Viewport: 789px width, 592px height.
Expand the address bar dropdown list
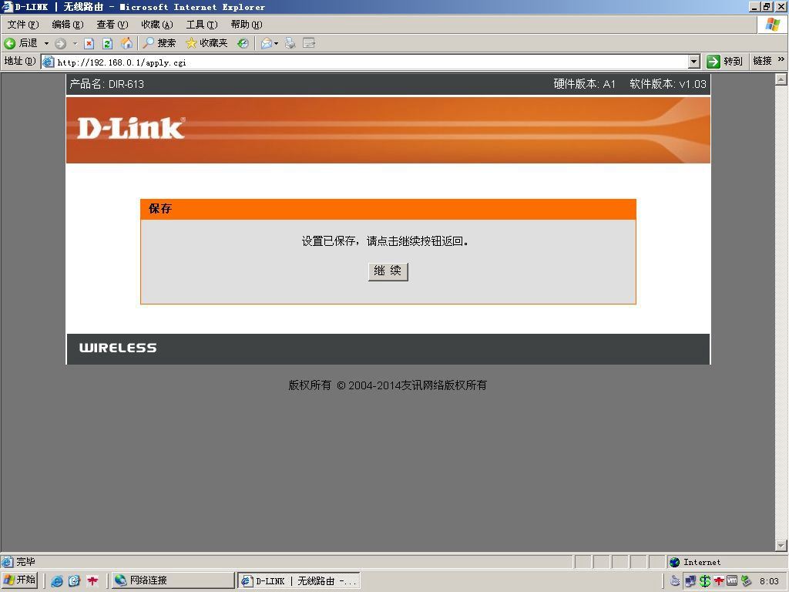point(694,62)
